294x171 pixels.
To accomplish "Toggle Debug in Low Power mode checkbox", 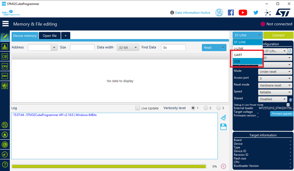I will coord(288,104).
